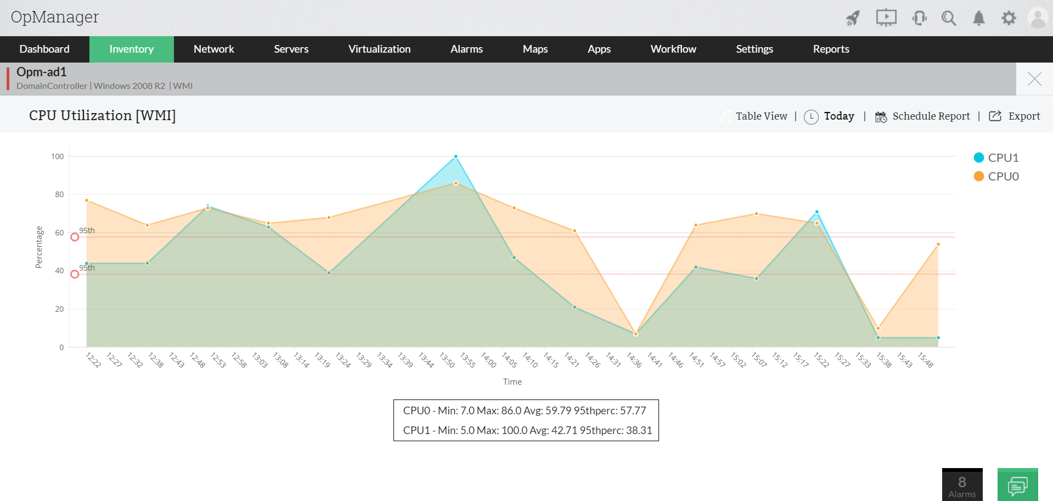The width and height of the screenshot is (1053, 501).
Task: Click the lower 95th percentile marker circle
Action: (x=75, y=274)
